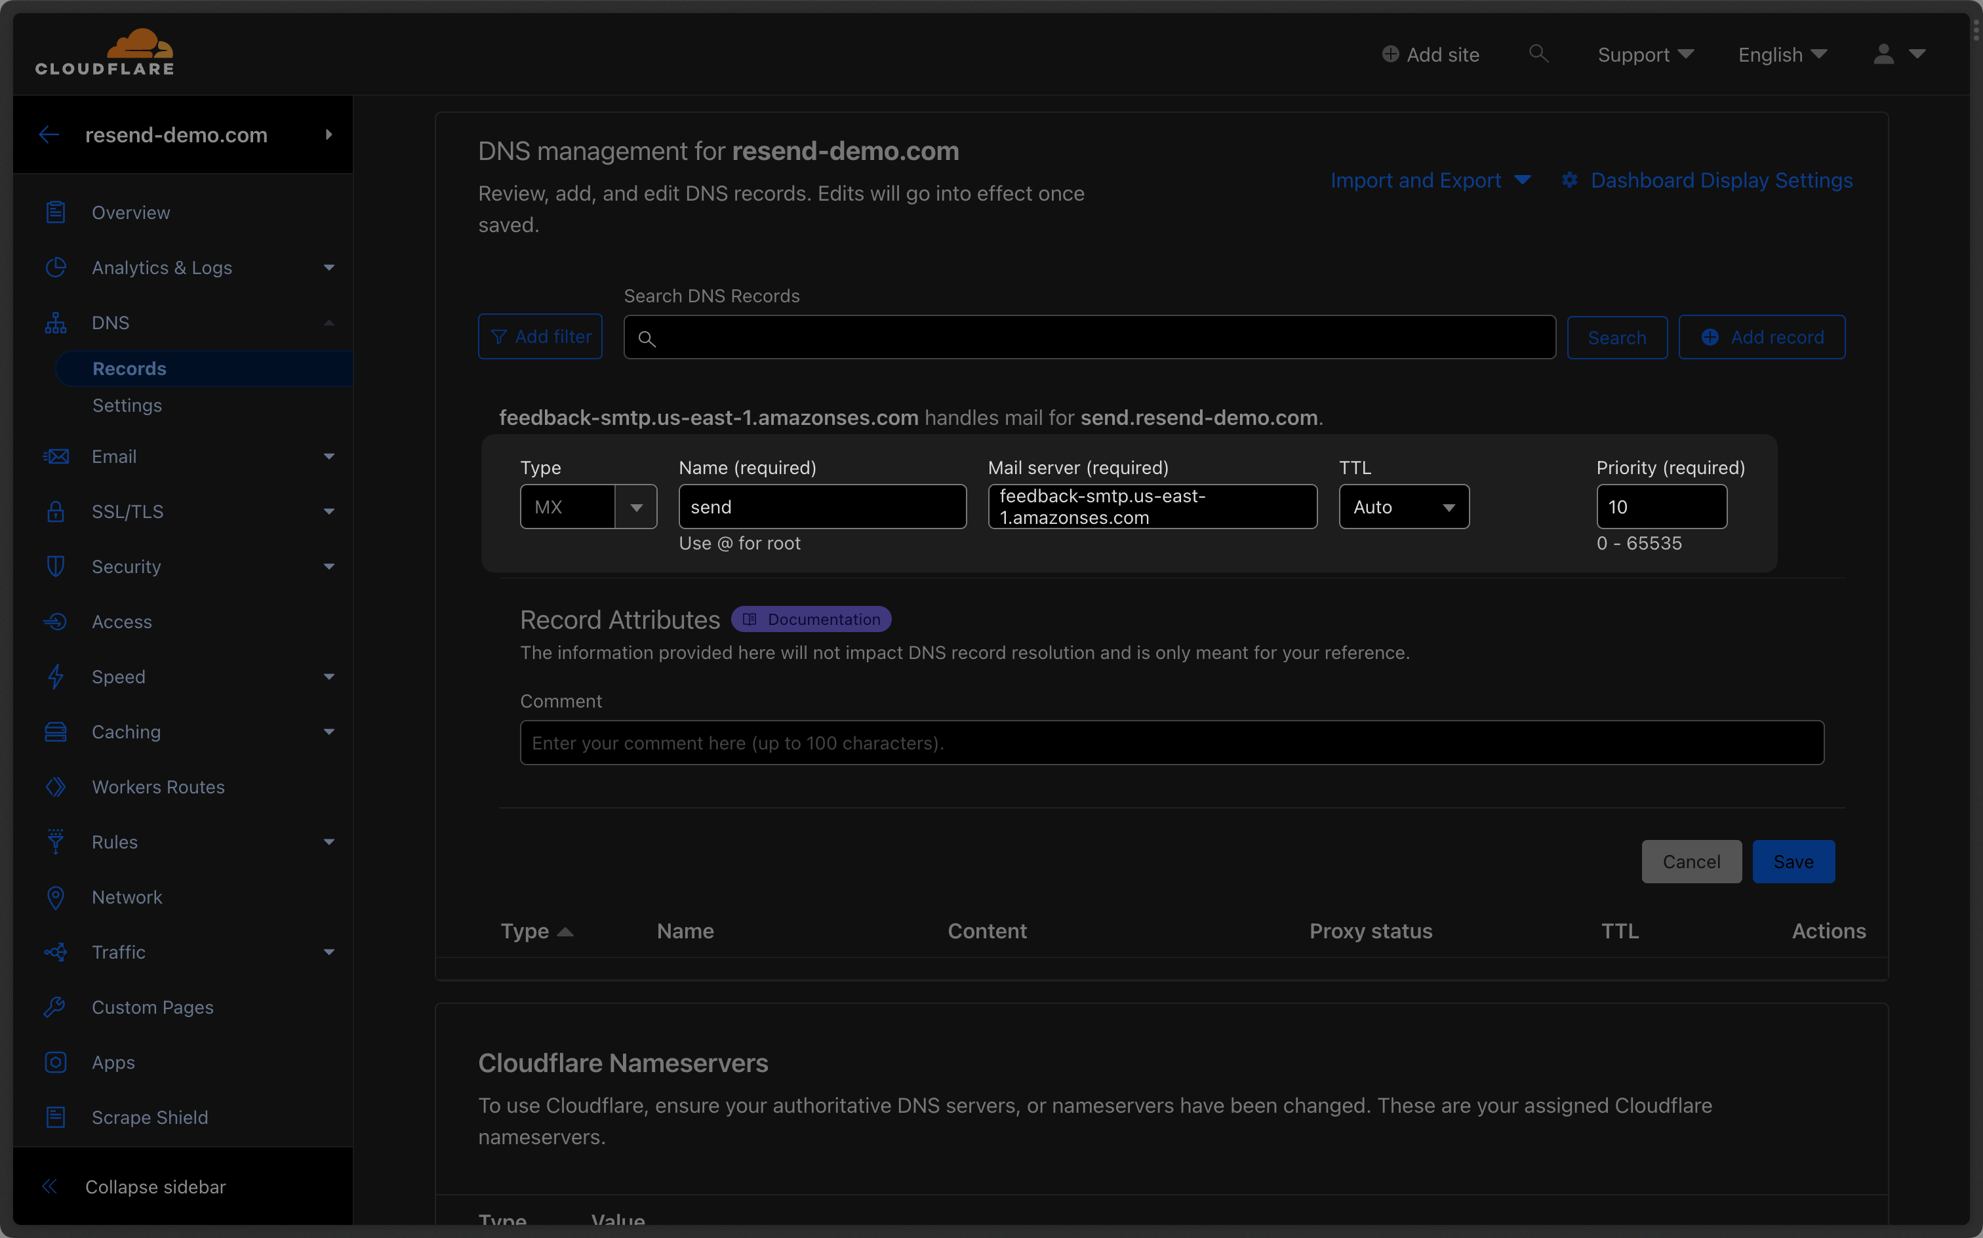Open the Import and Export dropdown
The height and width of the screenshot is (1238, 1983).
pyautogui.click(x=1430, y=180)
